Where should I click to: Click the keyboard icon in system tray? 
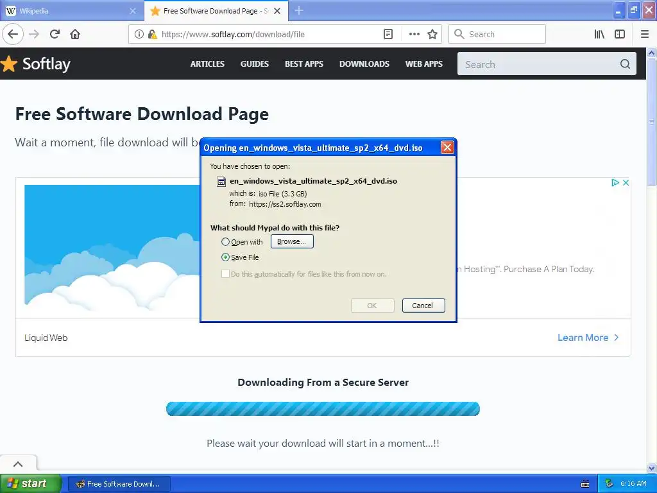pos(585,484)
